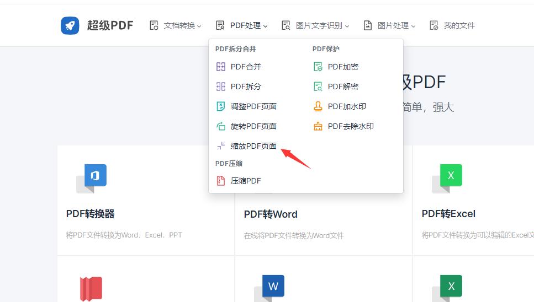
Task: Click the red PDF book card icon
Action: coord(91,289)
